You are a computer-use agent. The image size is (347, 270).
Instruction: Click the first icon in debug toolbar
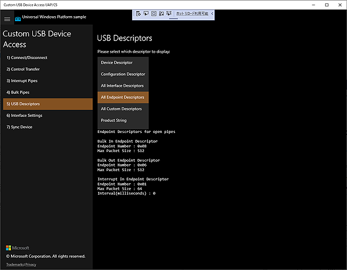pyautogui.click(x=139, y=13)
